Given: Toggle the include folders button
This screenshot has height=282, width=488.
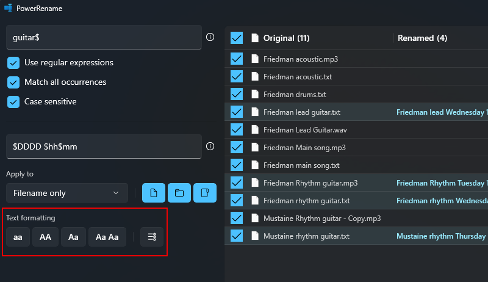Looking at the screenshot, I should [179, 193].
